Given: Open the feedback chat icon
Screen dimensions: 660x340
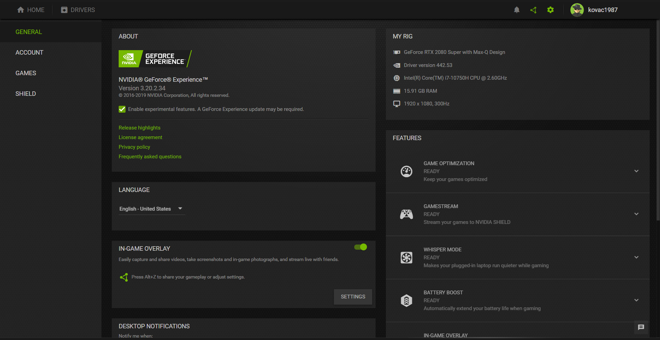Looking at the screenshot, I should click(641, 327).
